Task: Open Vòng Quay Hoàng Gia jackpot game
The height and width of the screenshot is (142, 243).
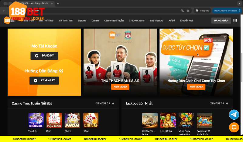Action: coord(186,120)
